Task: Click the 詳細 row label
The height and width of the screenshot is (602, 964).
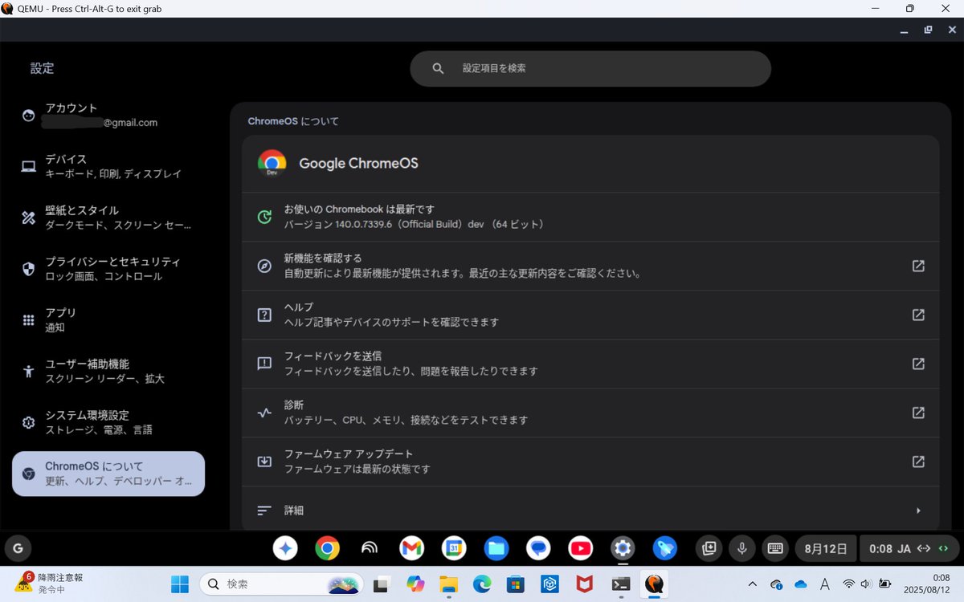Action: 294,510
